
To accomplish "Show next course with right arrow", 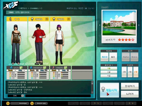I will (x=139, y=25).
